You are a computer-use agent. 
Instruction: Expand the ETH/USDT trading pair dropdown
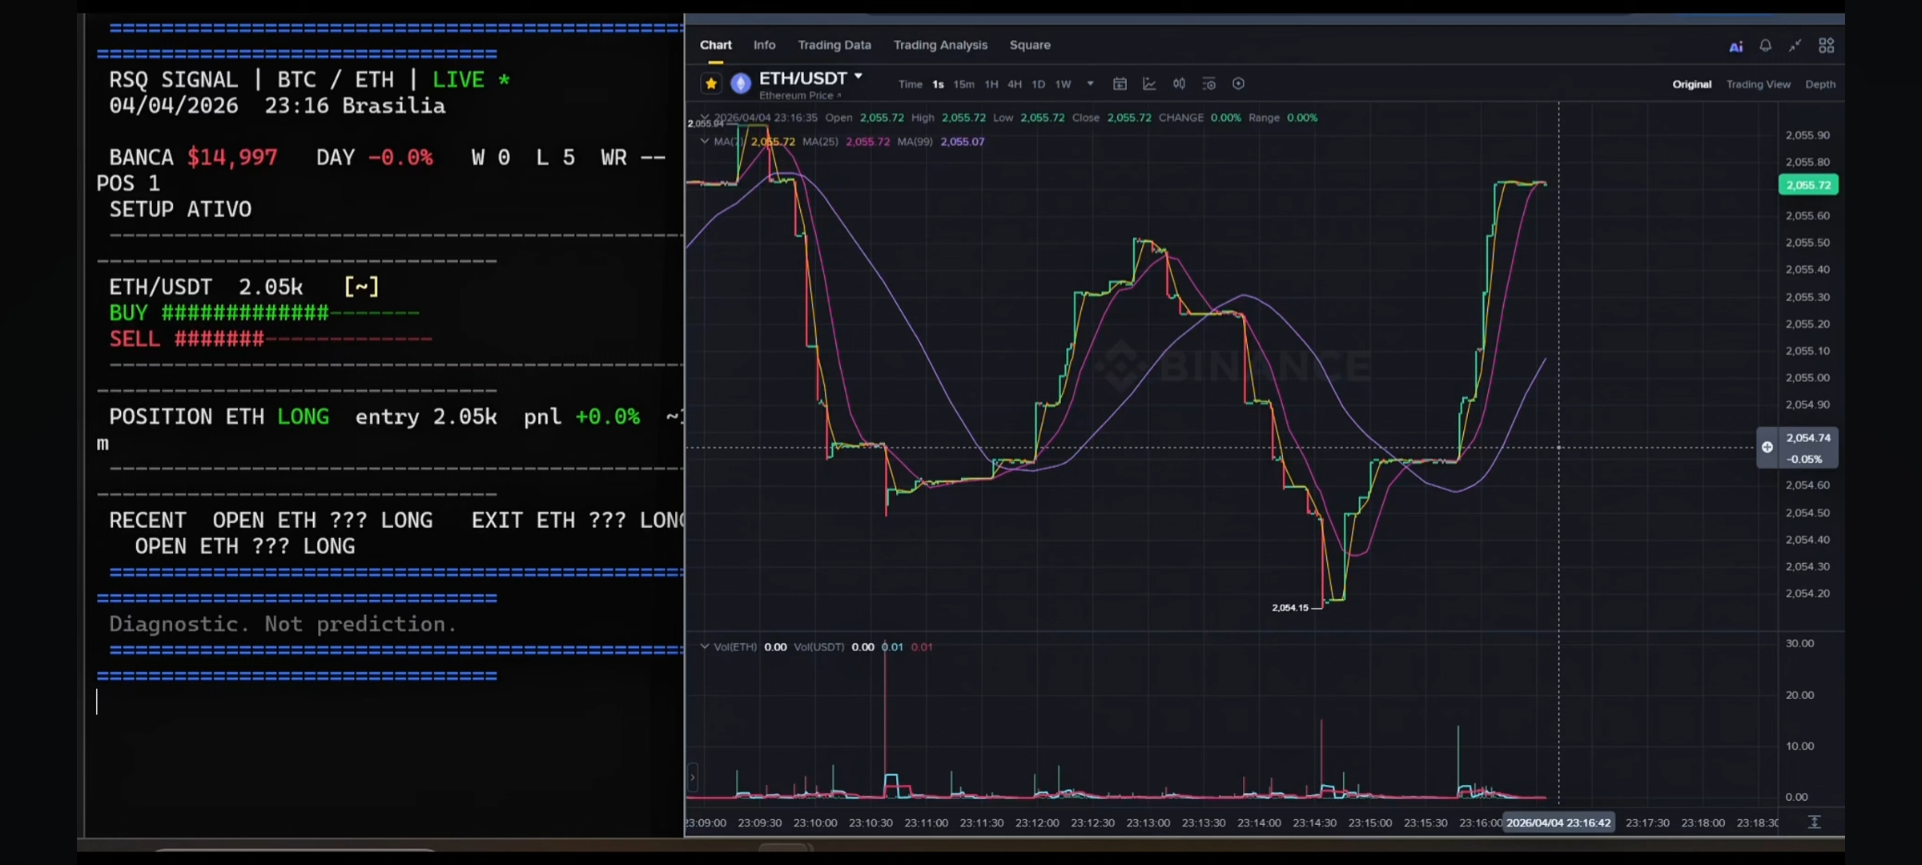coord(858,77)
